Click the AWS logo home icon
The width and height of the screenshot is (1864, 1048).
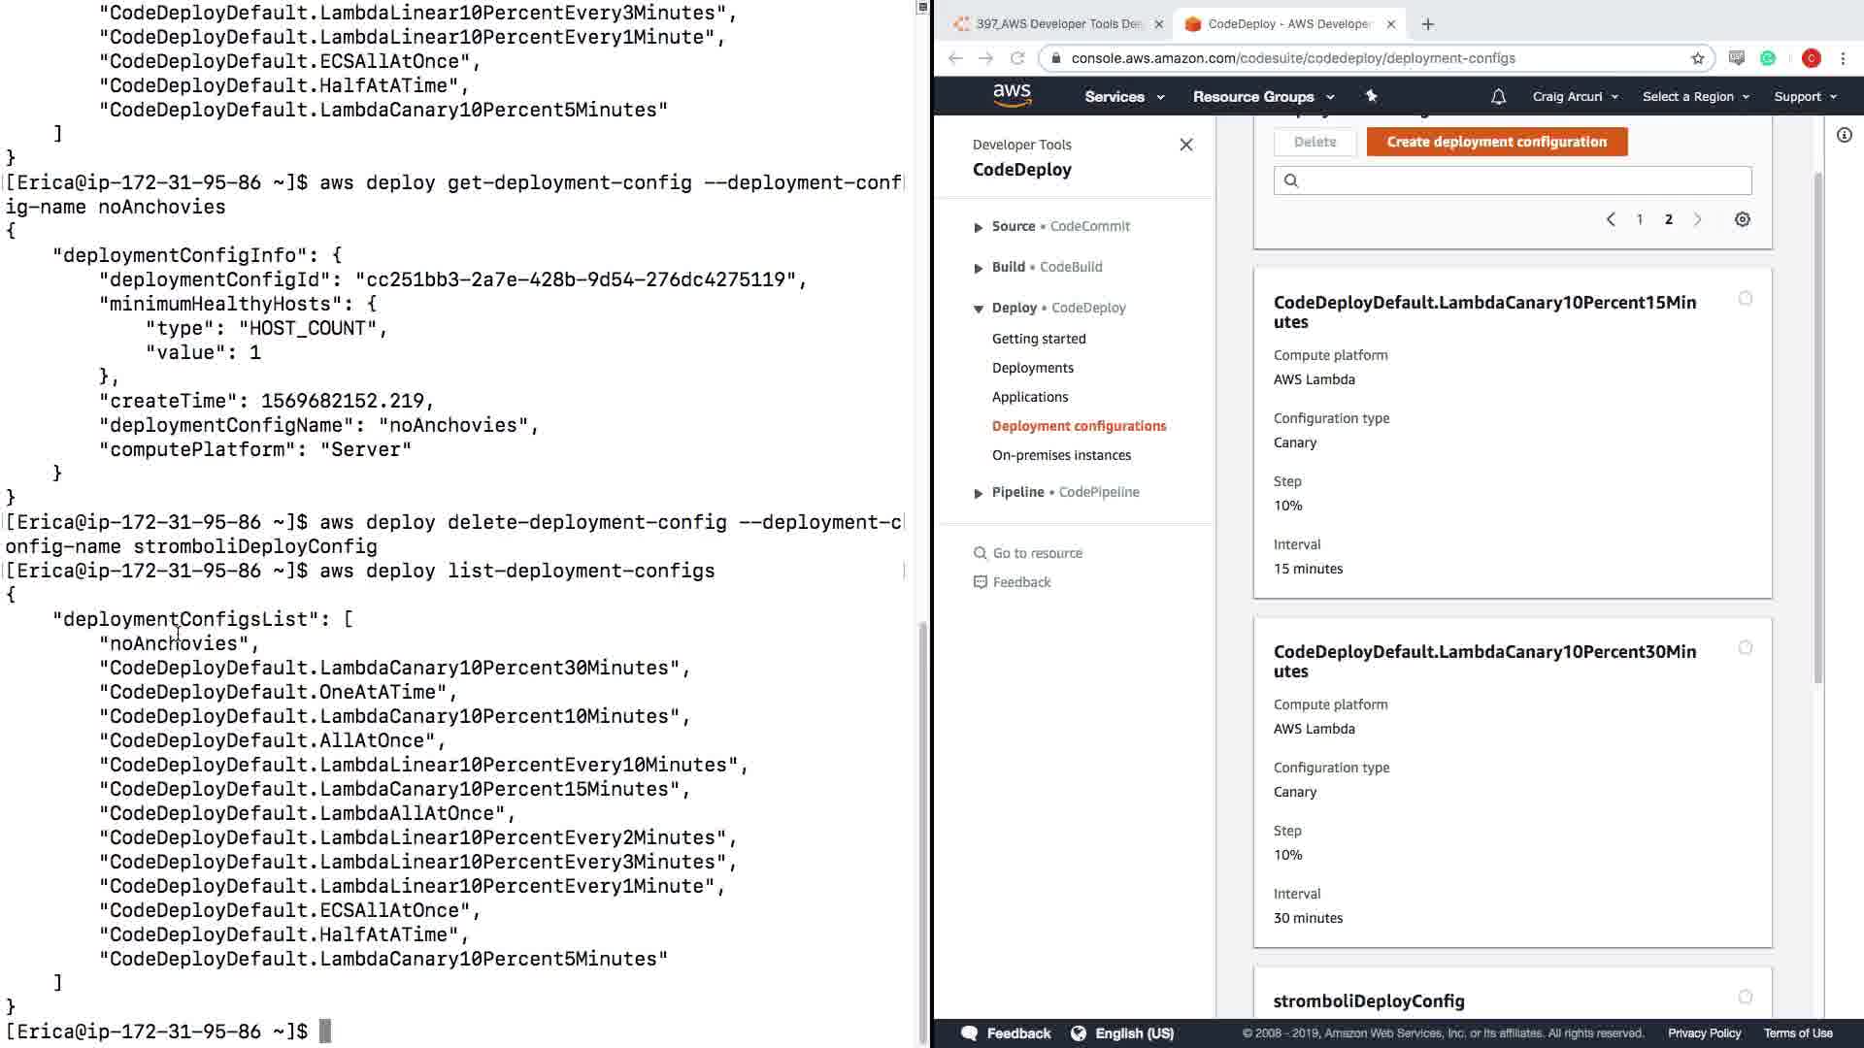point(1012,95)
